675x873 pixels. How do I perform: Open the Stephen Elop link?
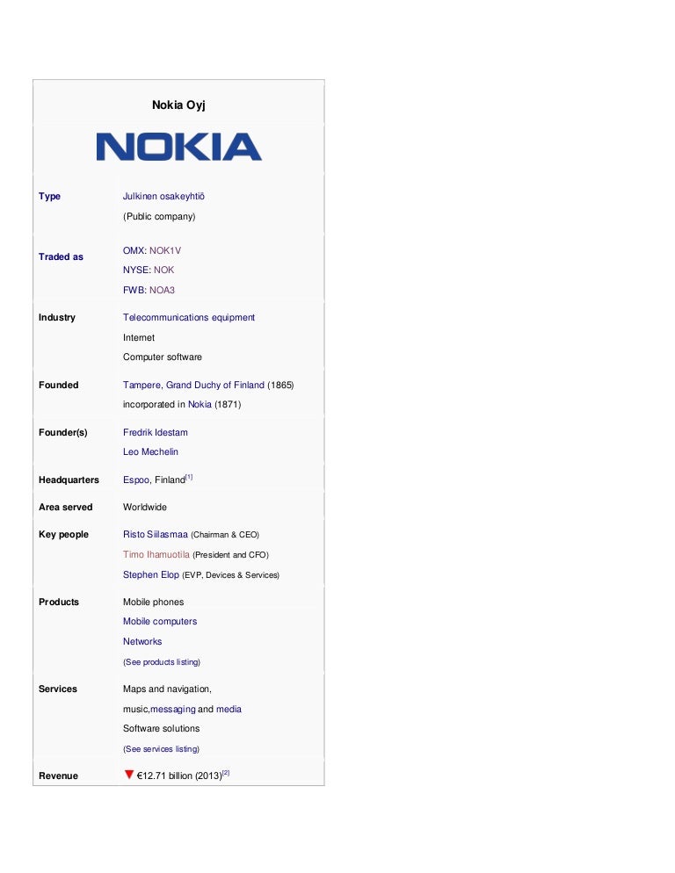150,575
